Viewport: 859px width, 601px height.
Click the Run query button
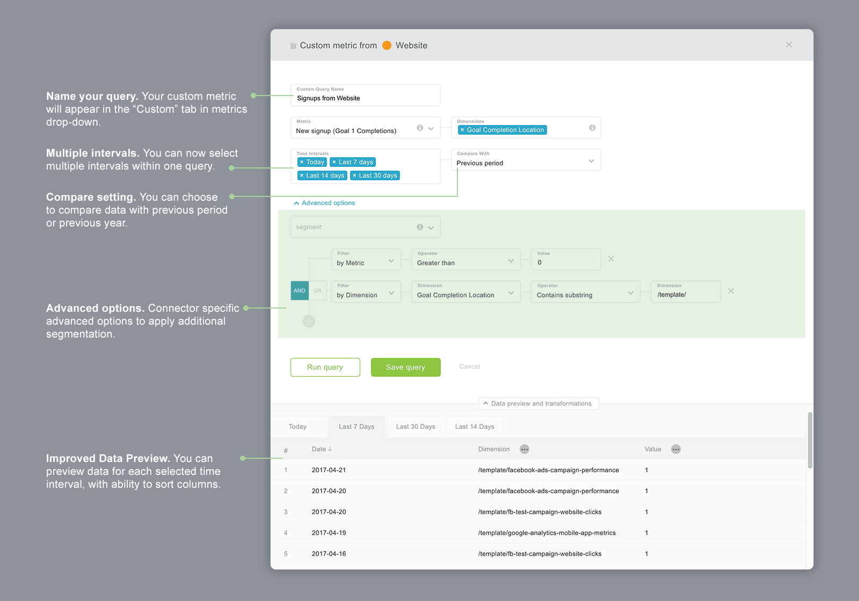pos(325,367)
